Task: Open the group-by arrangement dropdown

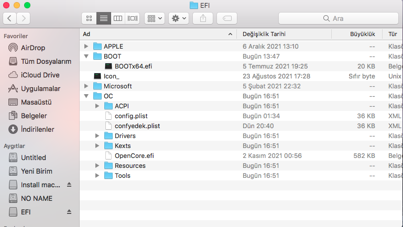Action: [x=155, y=18]
